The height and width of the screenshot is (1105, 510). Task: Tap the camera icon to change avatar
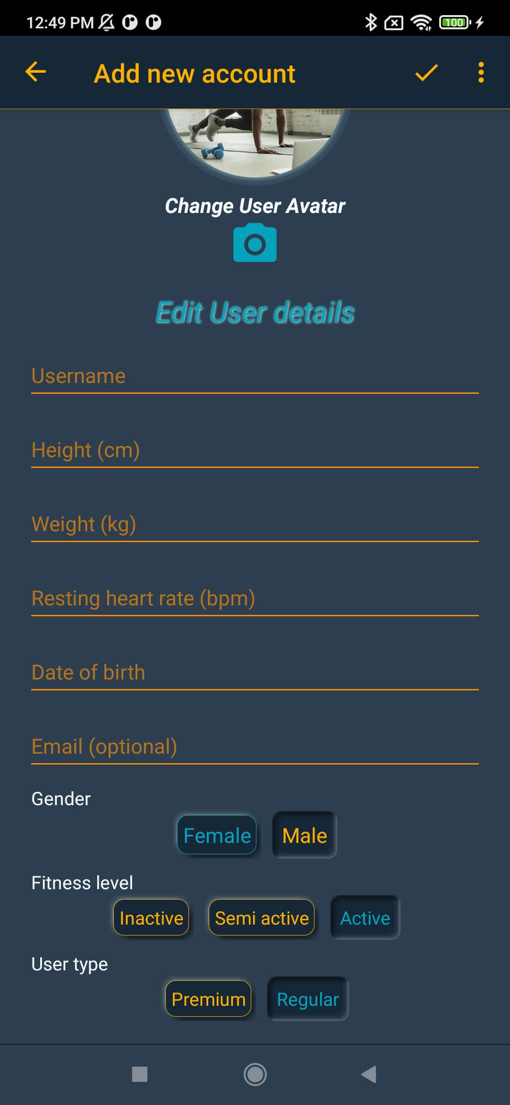(255, 243)
